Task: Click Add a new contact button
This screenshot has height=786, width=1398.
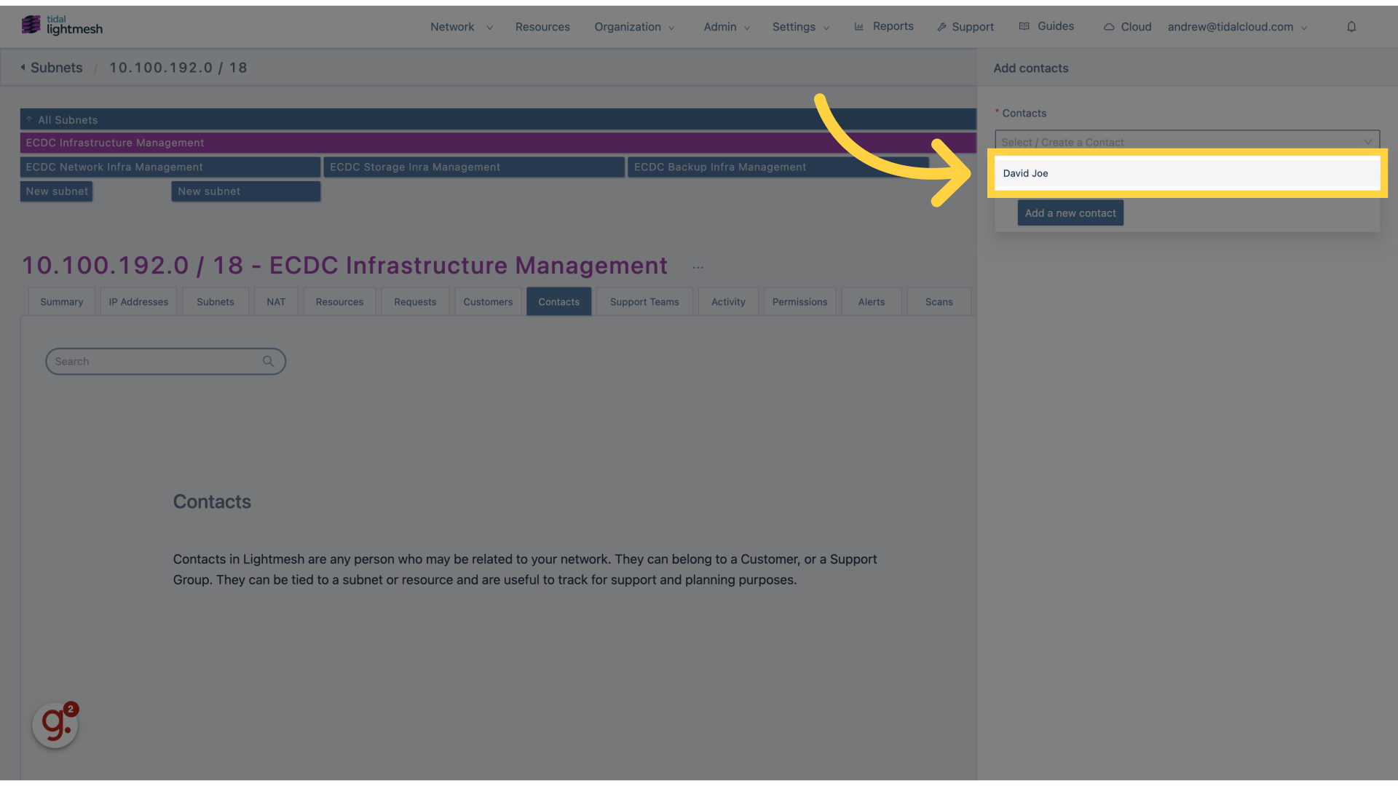Action: (x=1070, y=213)
